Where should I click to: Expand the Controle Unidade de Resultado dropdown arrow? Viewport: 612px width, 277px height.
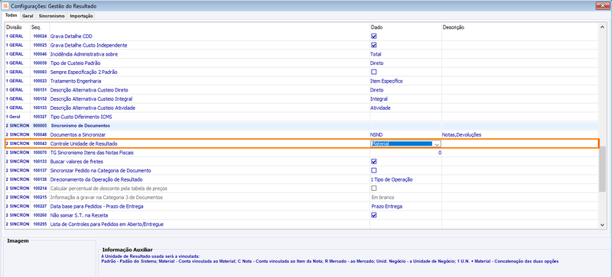click(437, 143)
